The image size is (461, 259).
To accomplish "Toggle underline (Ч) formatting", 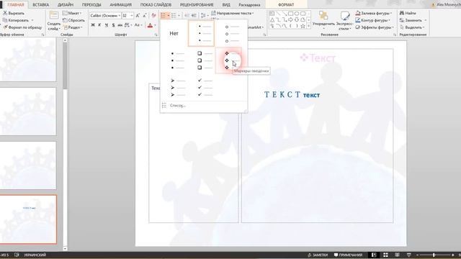I will click(106, 25).
